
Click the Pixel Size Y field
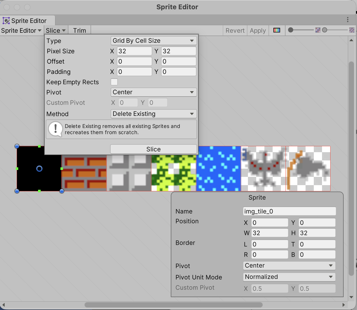(x=179, y=51)
